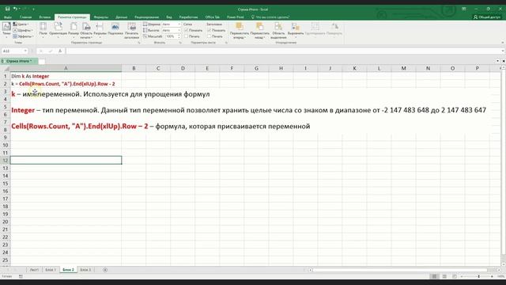Toggle the Gridlines (Сетка) Печать checkbox
506x285 pixels.
click(x=187, y=36)
